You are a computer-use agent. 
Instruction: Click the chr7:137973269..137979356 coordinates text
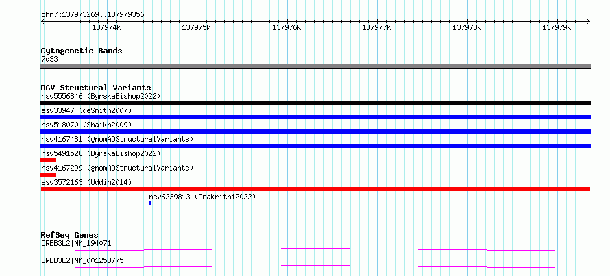93,15
